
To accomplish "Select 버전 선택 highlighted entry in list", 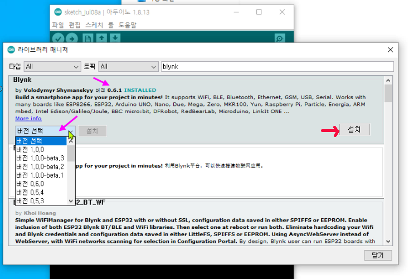I will (41, 141).
